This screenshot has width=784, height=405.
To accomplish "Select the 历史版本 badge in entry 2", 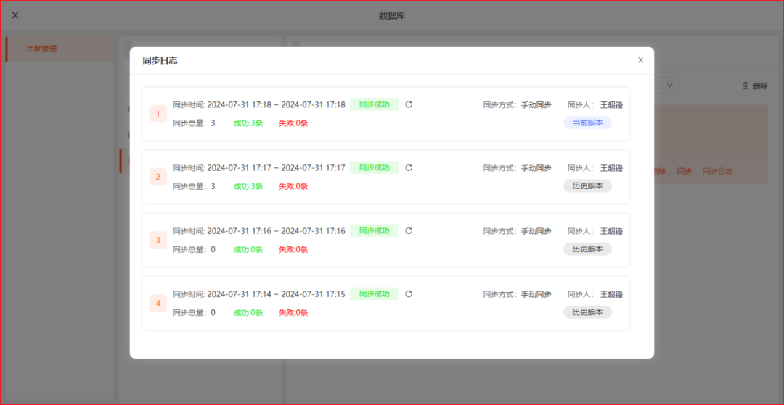I will click(587, 186).
